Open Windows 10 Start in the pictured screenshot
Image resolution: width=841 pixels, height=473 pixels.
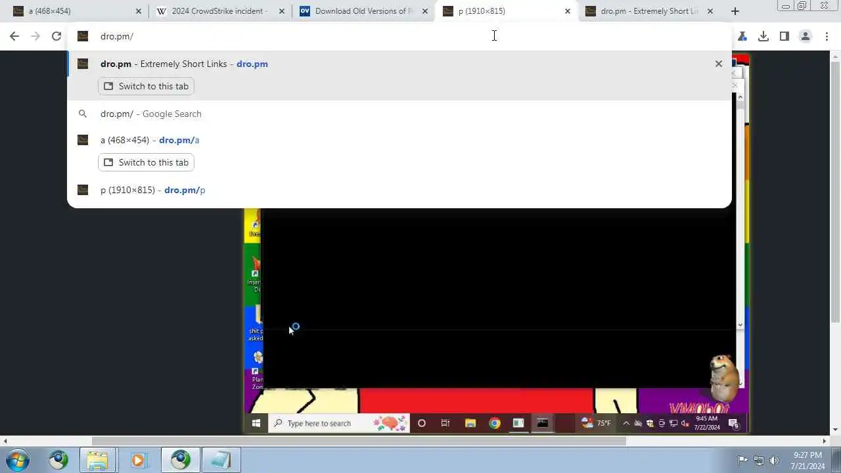click(256, 423)
